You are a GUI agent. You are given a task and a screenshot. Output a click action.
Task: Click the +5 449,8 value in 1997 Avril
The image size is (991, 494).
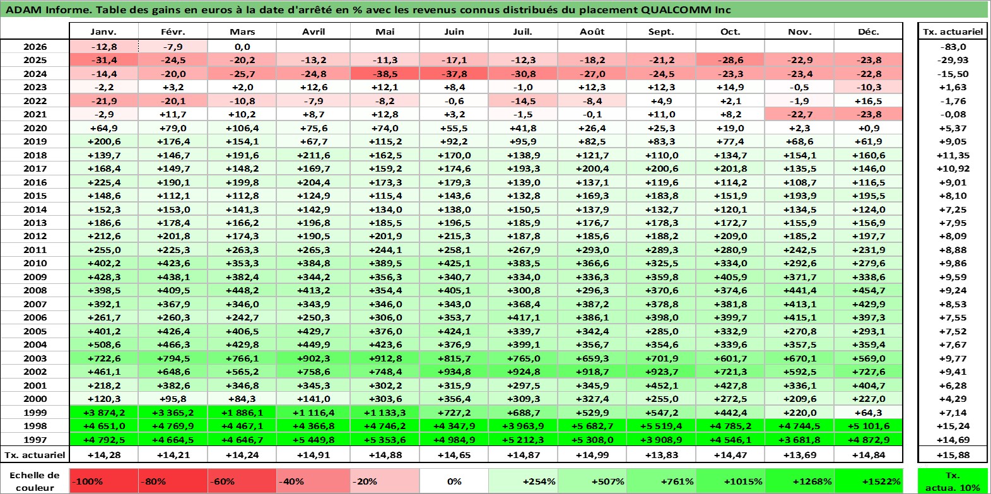pos(314,439)
